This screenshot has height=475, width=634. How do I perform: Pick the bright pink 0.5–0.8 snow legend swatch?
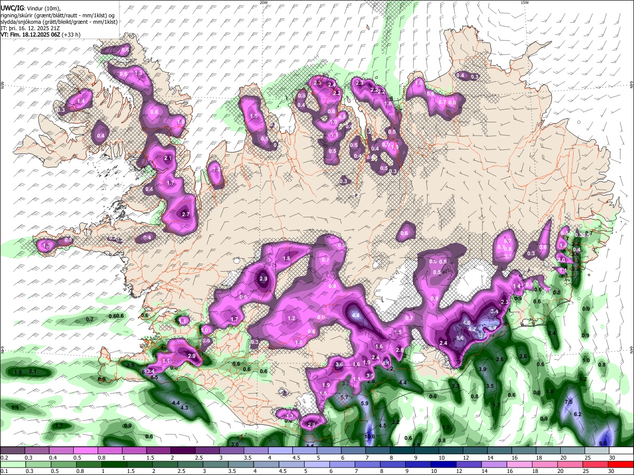(x=85, y=450)
